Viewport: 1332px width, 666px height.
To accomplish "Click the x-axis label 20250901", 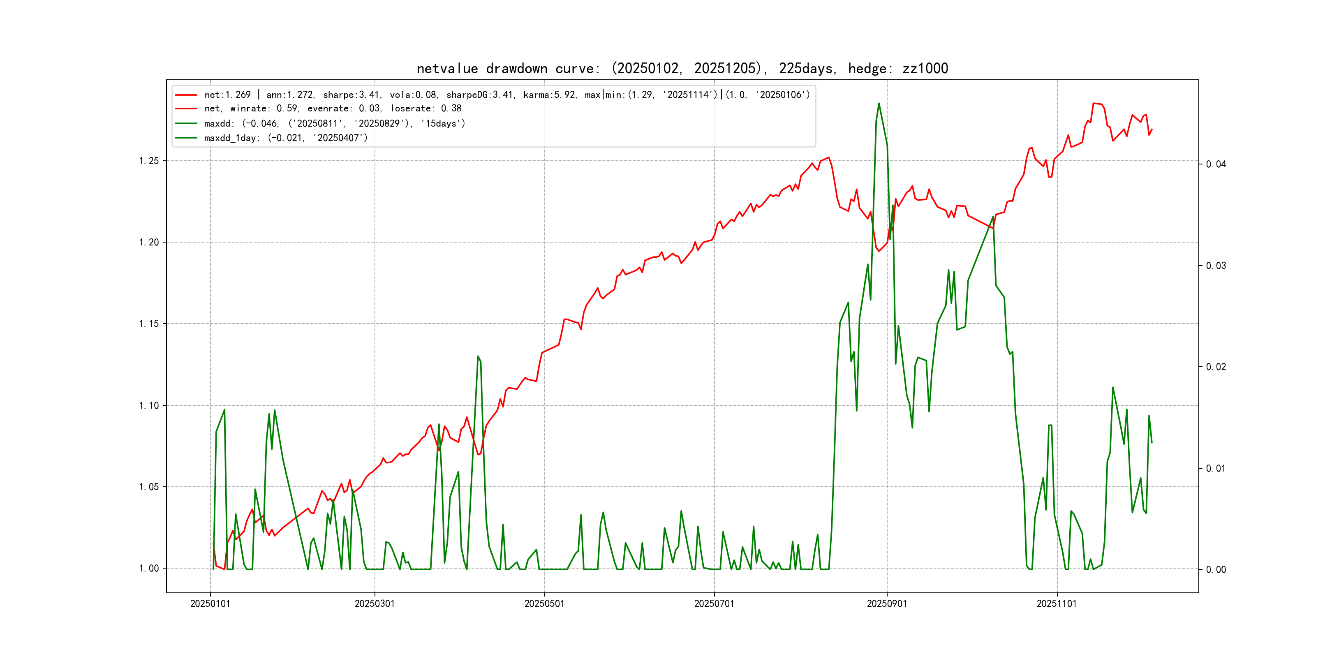I will [x=886, y=604].
